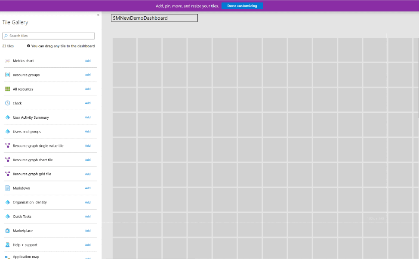Click the Marketplace bag icon

[x=7, y=231]
